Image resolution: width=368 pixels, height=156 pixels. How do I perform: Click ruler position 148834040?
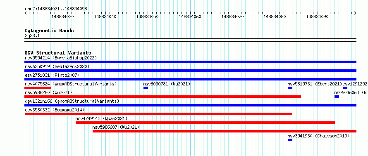[x=105, y=17]
